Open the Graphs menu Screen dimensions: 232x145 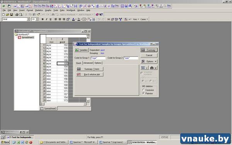(x=48, y=10)
